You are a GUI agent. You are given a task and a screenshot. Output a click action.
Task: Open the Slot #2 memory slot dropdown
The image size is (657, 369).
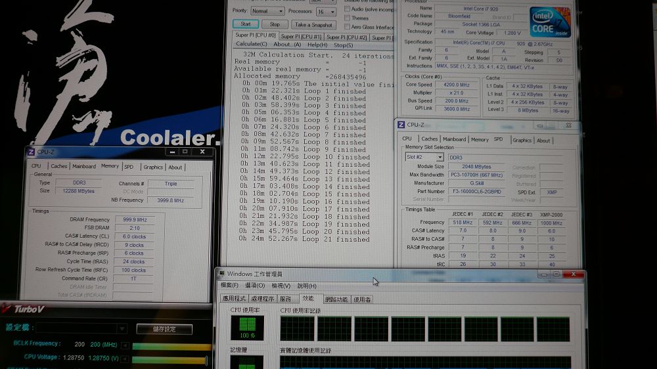(424, 157)
